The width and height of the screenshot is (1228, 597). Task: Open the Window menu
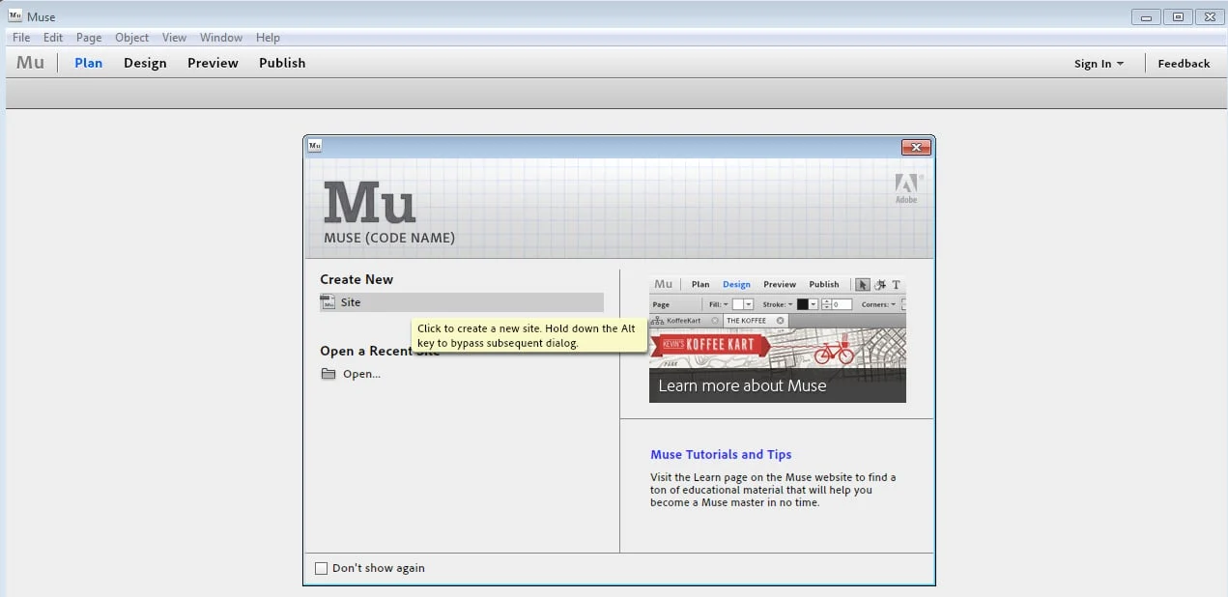(x=221, y=38)
